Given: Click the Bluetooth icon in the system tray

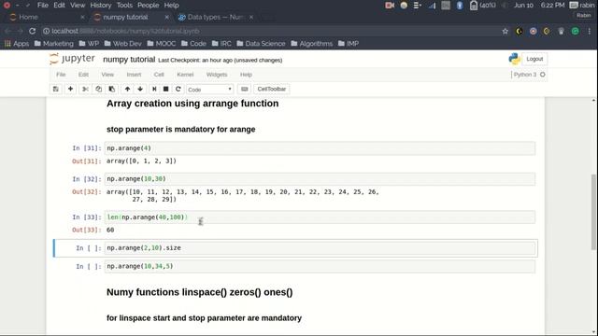Looking at the screenshot, I should [x=460, y=6].
